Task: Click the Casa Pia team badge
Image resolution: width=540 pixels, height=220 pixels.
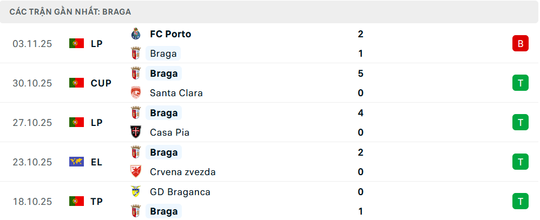Action: tap(136, 132)
